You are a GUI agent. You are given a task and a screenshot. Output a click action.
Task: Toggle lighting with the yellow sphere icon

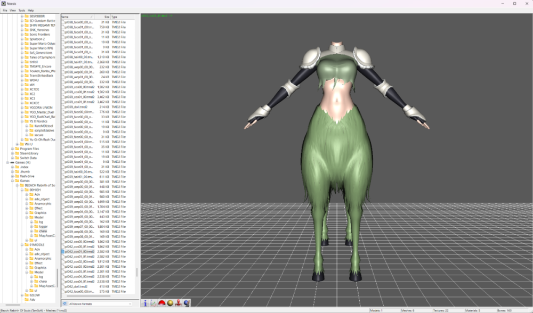pyautogui.click(x=169, y=303)
